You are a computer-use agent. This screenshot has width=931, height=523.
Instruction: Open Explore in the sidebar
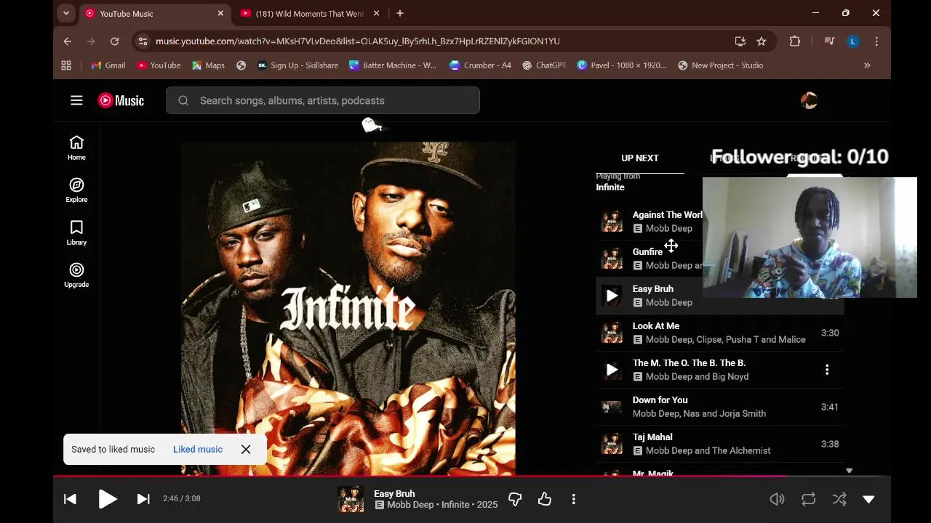[x=76, y=190]
